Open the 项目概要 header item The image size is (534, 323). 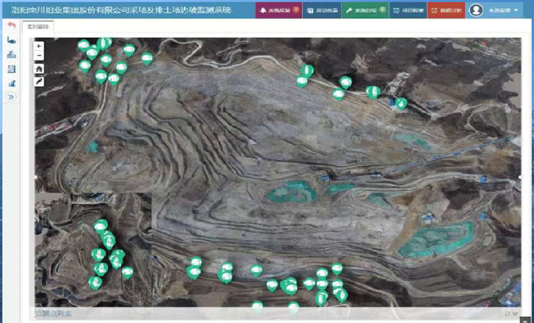tap(408, 10)
